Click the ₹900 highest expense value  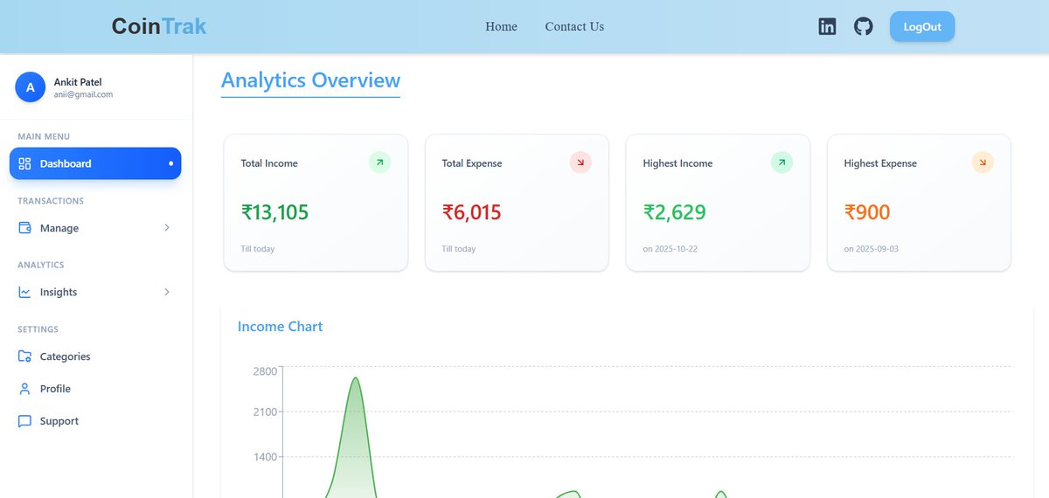point(867,212)
